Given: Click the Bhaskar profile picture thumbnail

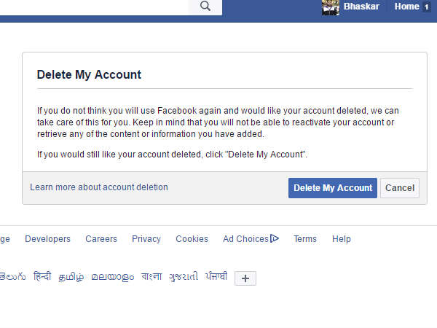Looking at the screenshot, I should [331, 7].
